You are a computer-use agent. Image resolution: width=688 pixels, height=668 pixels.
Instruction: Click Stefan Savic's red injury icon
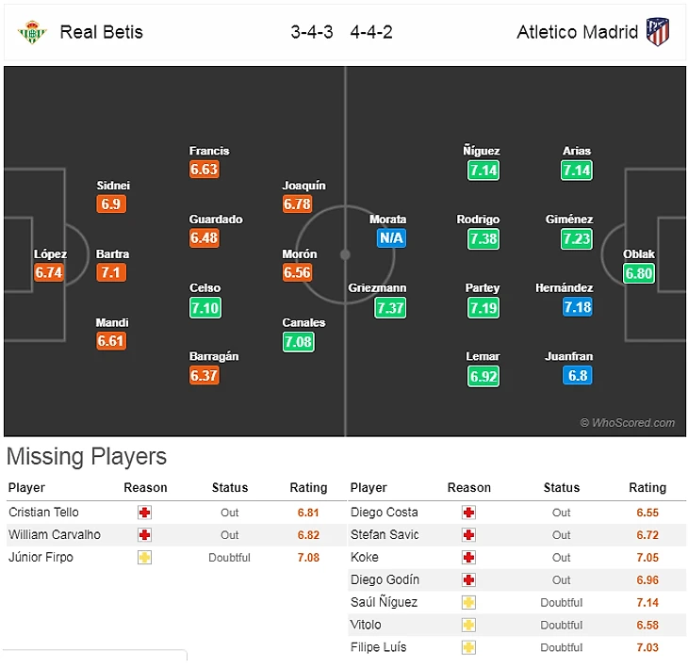click(468, 535)
